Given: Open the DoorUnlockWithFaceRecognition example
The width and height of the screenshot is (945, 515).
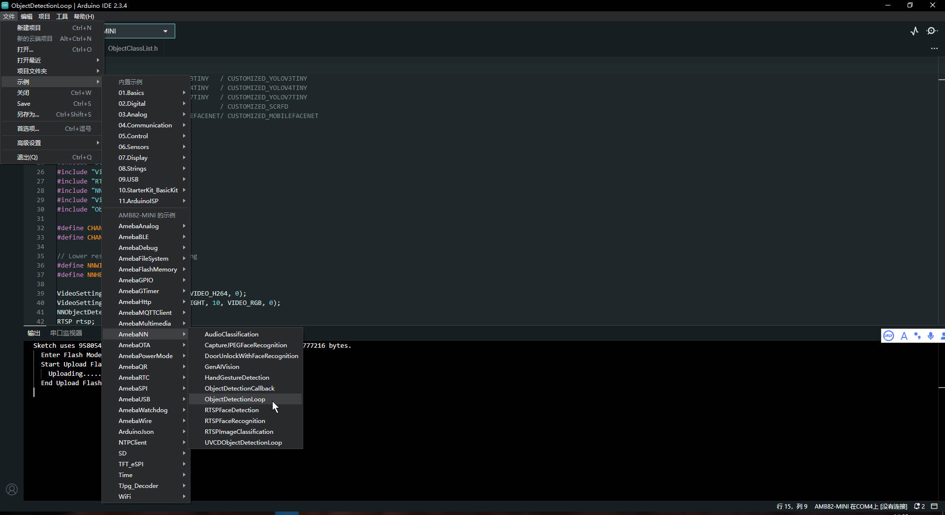Looking at the screenshot, I should pyautogui.click(x=246, y=356).
